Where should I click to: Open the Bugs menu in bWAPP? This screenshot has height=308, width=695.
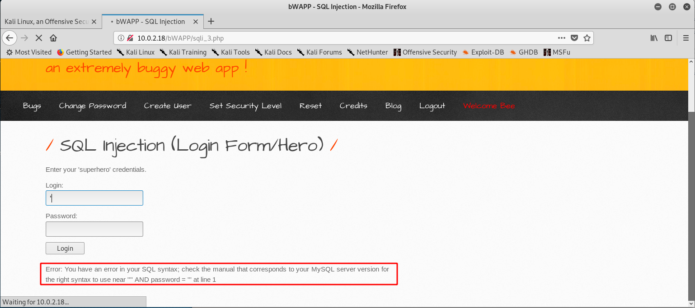(32, 106)
